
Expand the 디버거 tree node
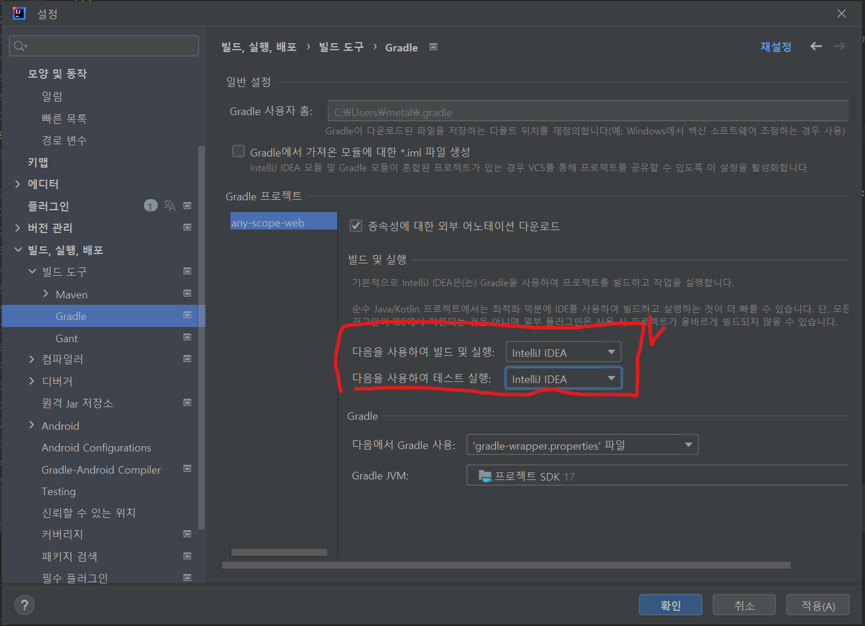pyautogui.click(x=32, y=381)
